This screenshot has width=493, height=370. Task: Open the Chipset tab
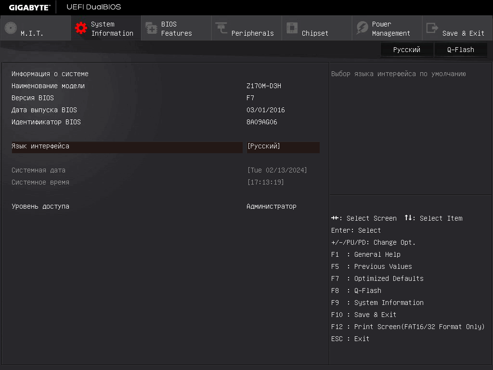click(x=317, y=28)
